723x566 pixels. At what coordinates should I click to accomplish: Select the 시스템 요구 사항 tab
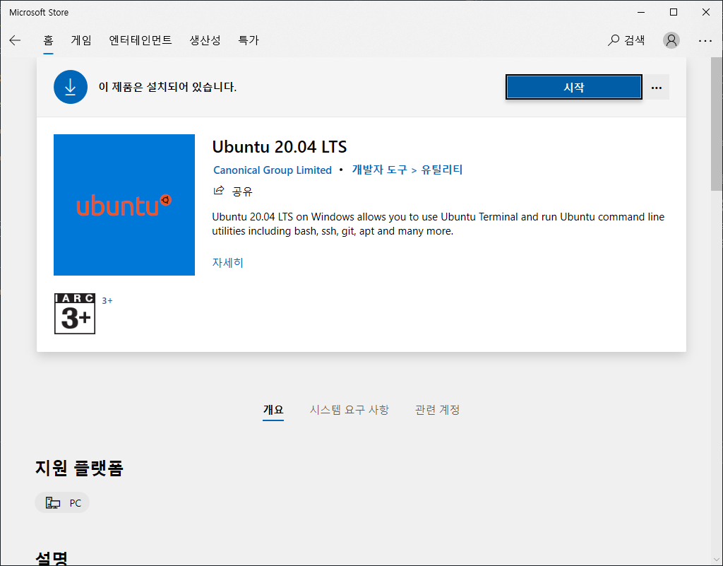[x=349, y=410]
